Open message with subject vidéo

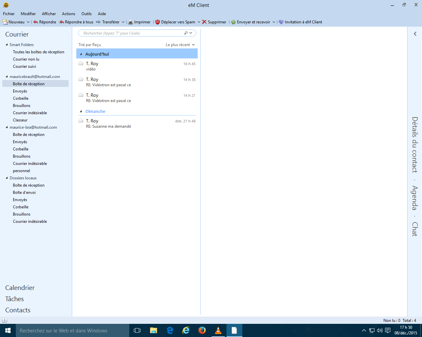[x=137, y=66]
